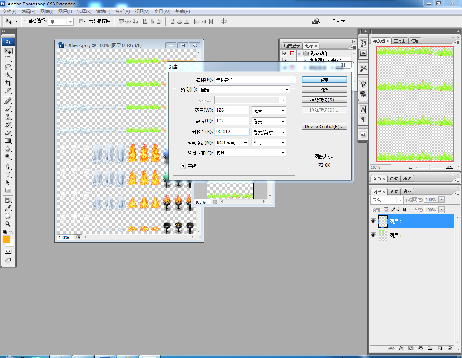
Task: Click the 确定 button in the 新建 dialog
Action: [x=324, y=80]
